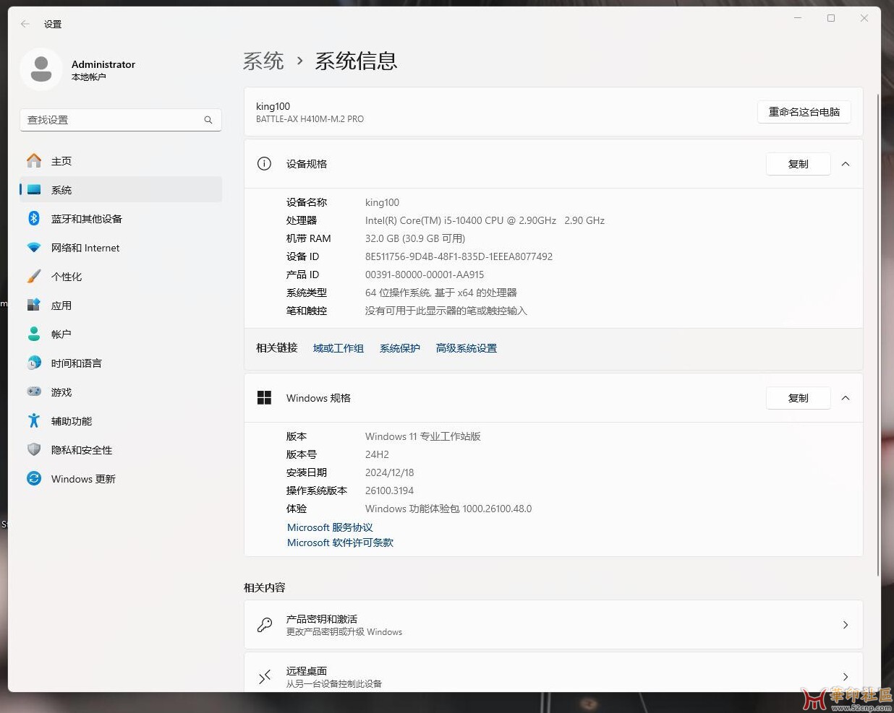Click the 产品密钥和激活 card title

pos(322,619)
